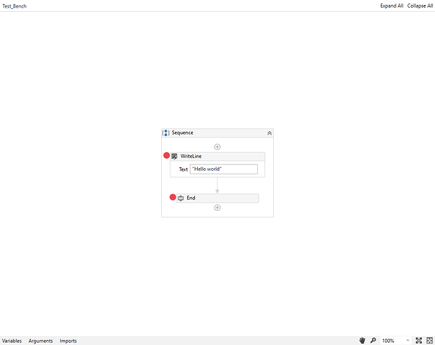435x345 pixels.
Task: Click the Text label in WriteLine
Action: [x=183, y=169]
